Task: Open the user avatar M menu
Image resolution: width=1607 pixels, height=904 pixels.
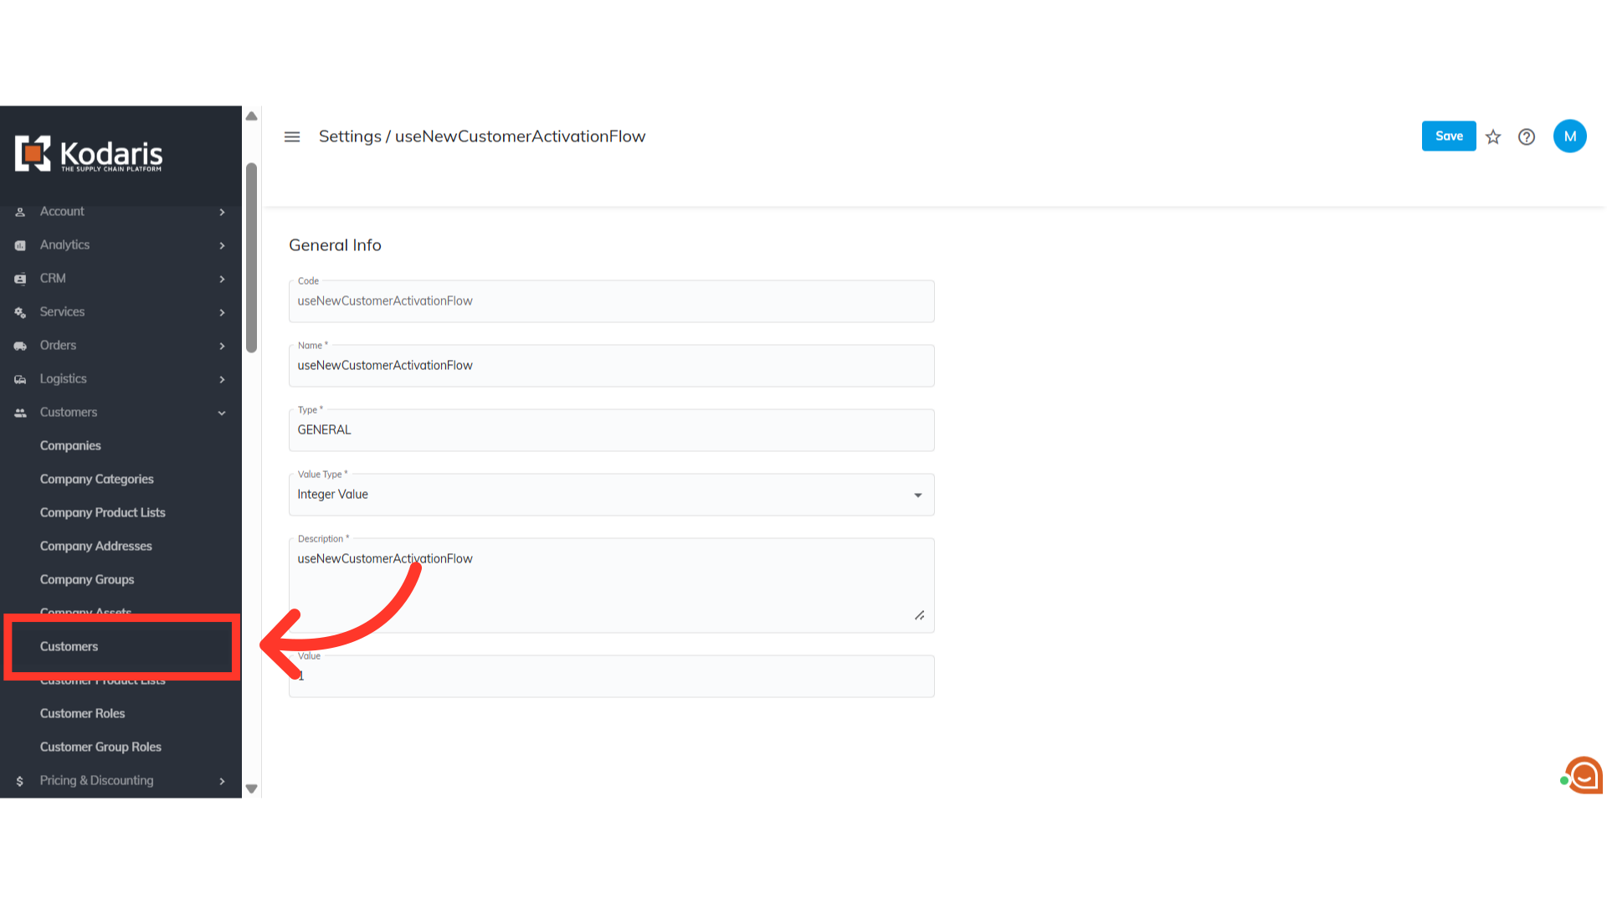Action: click(1570, 136)
